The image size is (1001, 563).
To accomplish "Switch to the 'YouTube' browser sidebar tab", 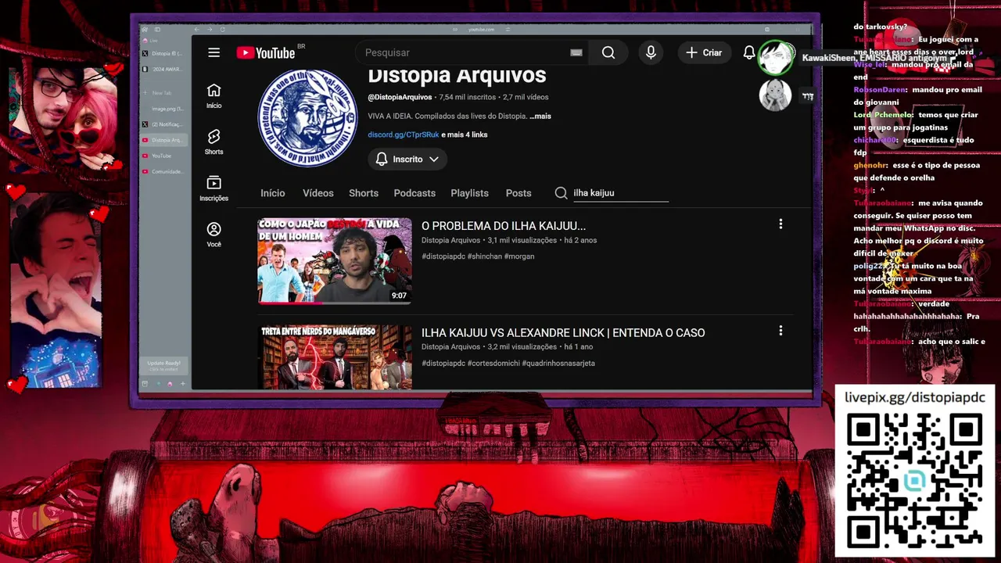I will click(163, 156).
